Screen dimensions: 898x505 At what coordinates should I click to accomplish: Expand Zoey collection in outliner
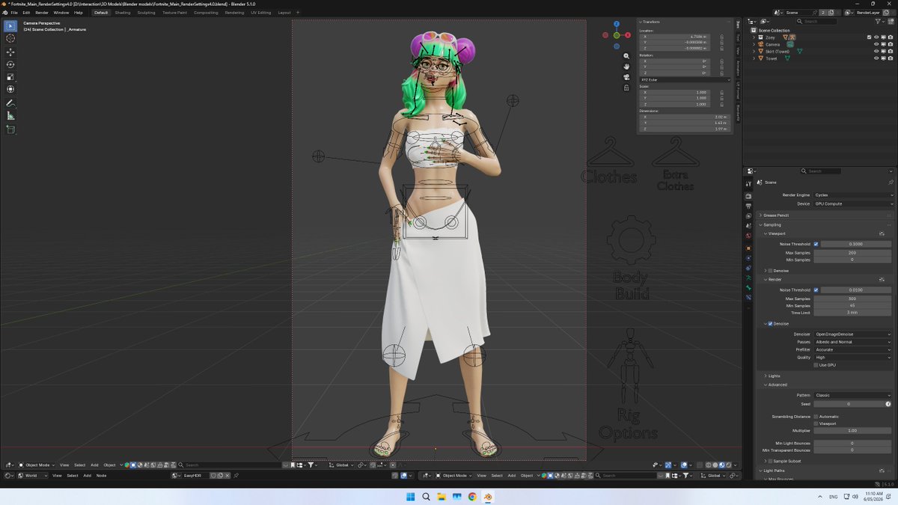pyautogui.click(x=755, y=37)
